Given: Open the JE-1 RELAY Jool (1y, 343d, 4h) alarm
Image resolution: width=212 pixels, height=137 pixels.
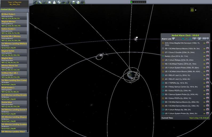Looking at the screenshot, I should 177,79.
